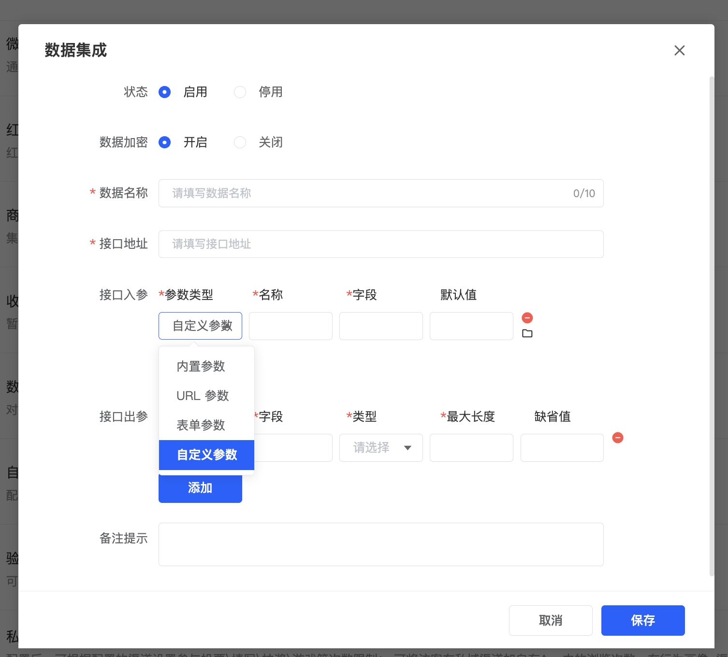Click the 取消 button
This screenshot has width=728, height=657.
[x=551, y=620]
